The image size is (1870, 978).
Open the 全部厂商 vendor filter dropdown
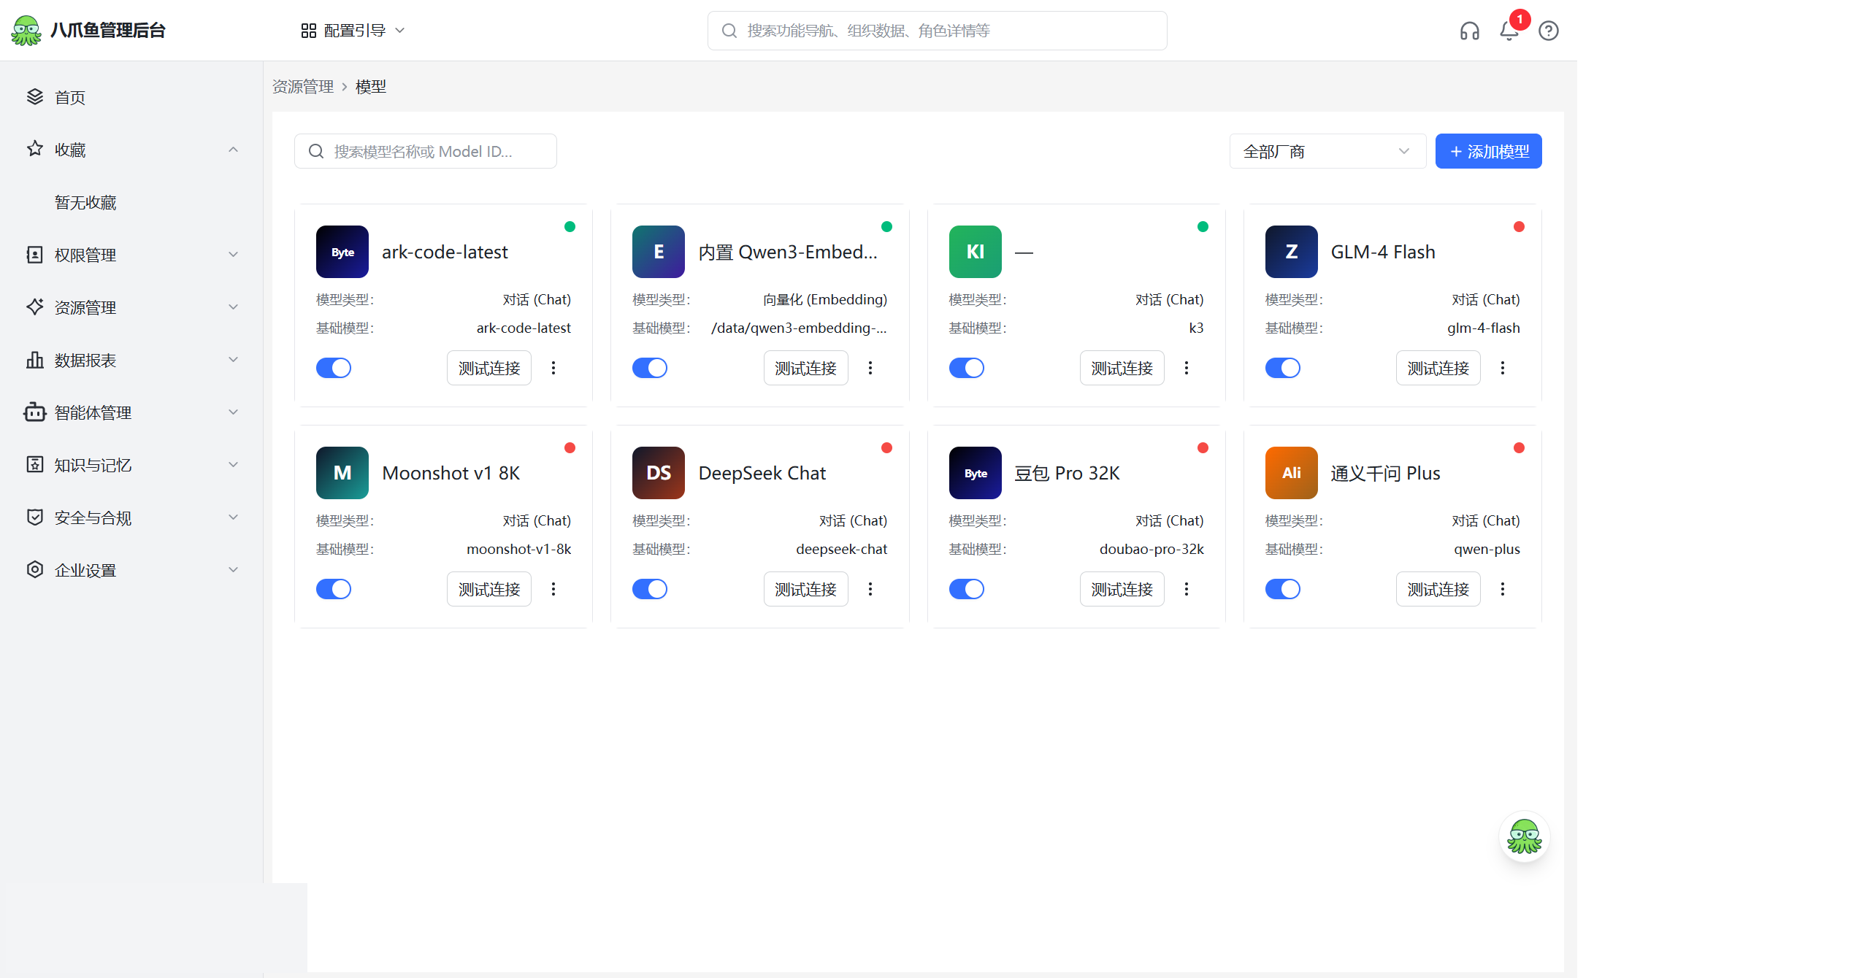pos(1327,151)
